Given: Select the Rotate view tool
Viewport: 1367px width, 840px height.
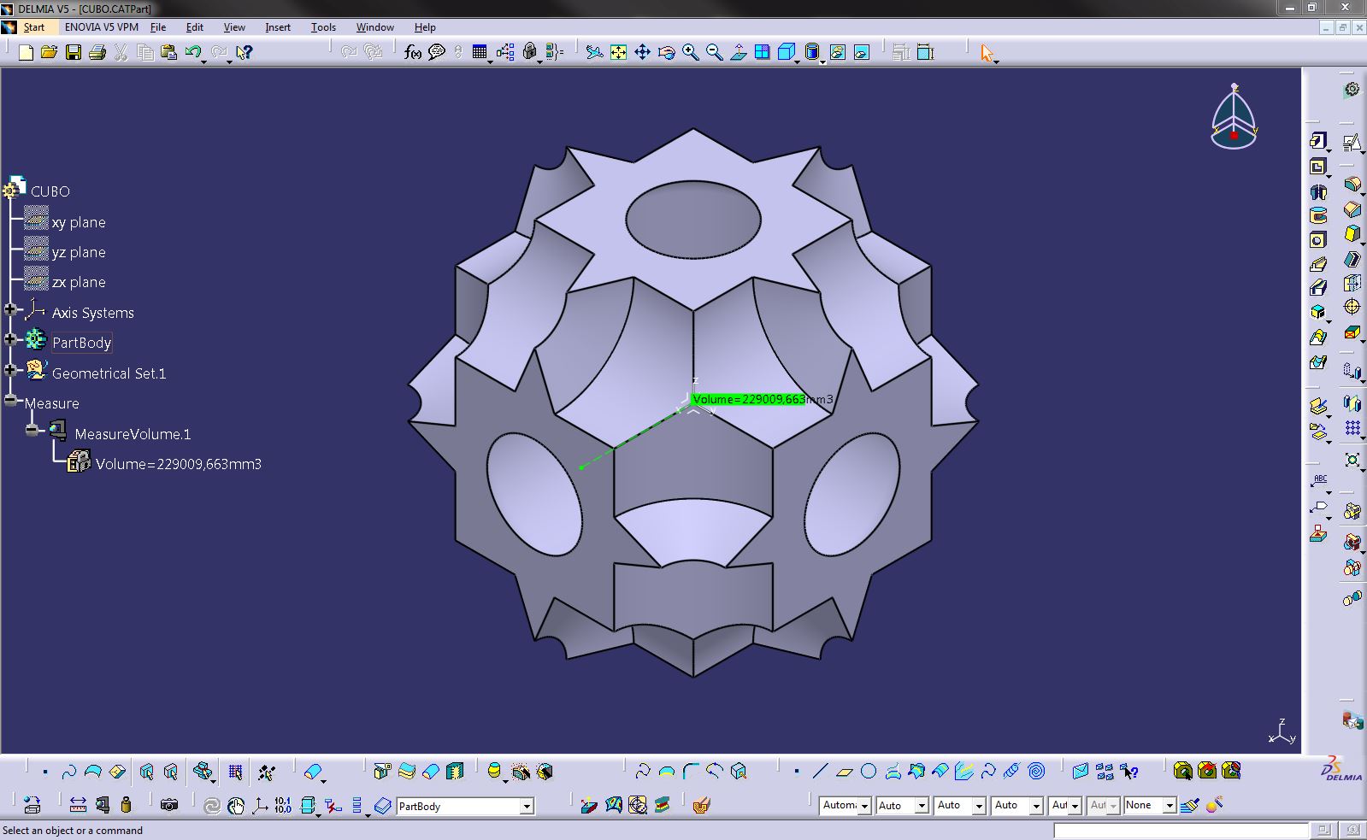Looking at the screenshot, I should (666, 52).
